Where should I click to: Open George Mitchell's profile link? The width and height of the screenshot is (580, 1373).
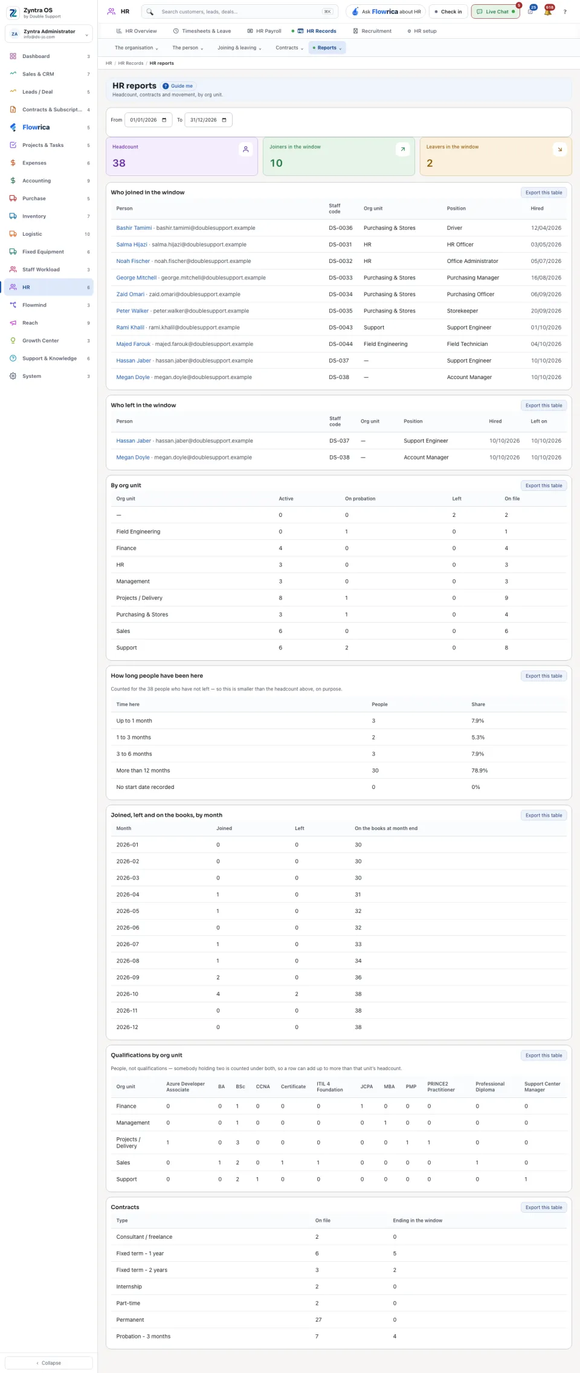tap(137, 278)
